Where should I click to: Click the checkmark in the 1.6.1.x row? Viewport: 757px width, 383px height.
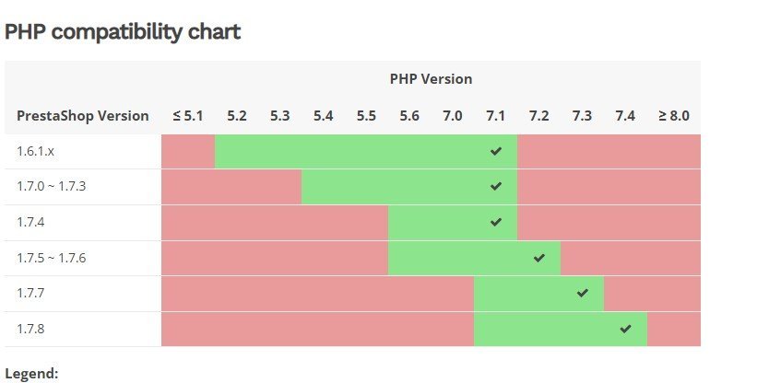(x=496, y=151)
